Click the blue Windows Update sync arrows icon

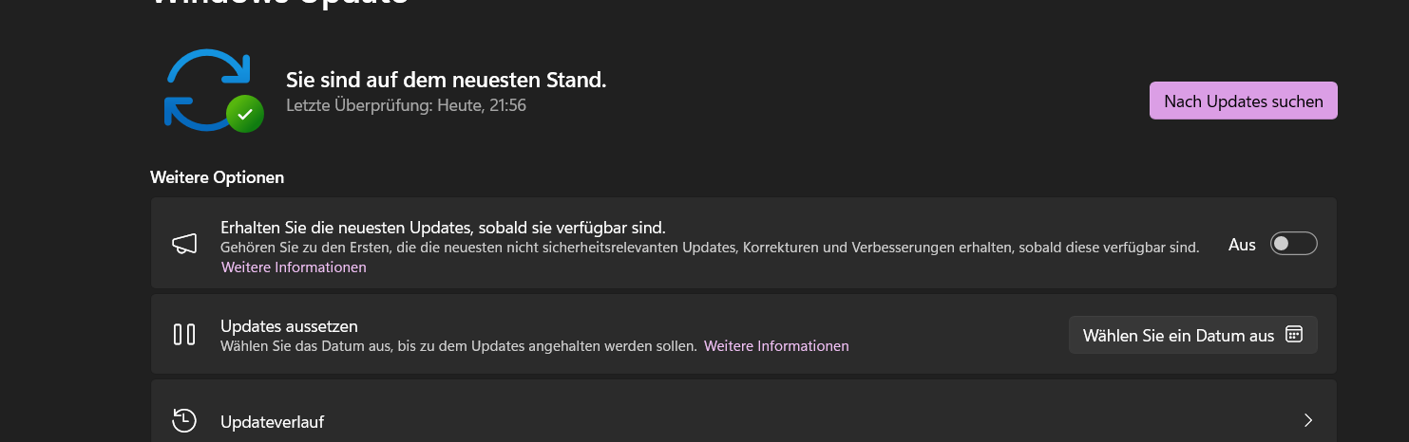(x=207, y=89)
